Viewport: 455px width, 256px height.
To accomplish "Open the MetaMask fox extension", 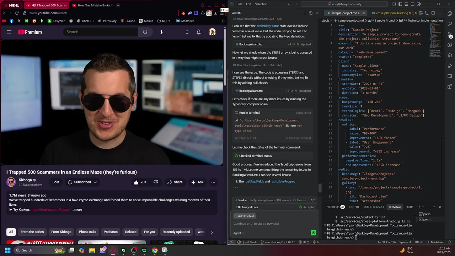I will click(x=183, y=13).
